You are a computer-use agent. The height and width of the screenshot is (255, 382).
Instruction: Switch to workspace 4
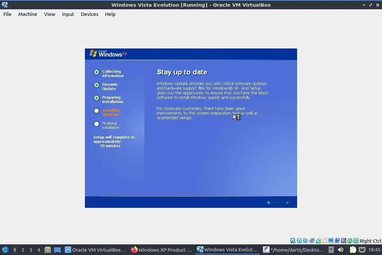pos(38,250)
